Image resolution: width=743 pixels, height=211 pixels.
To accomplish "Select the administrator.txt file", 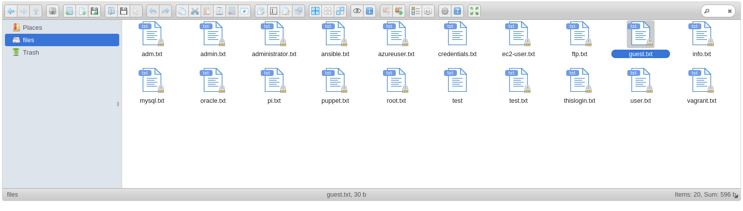I will [x=274, y=40].
